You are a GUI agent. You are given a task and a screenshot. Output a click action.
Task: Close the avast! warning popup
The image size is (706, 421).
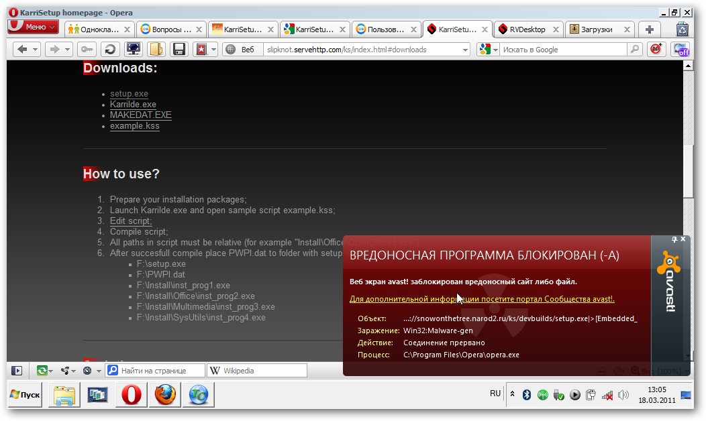[x=683, y=239]
